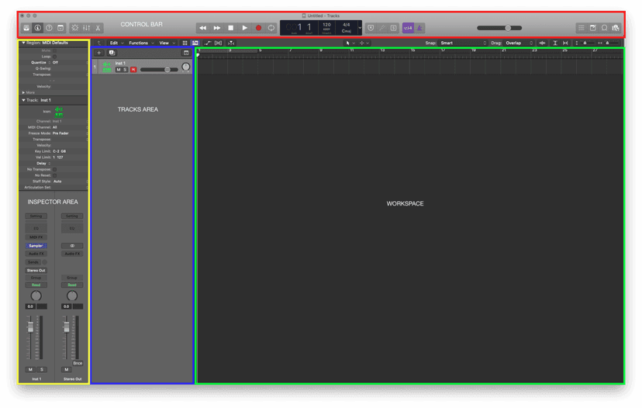
Task: Toggle the Flex icon
Action: pos(218,43)
